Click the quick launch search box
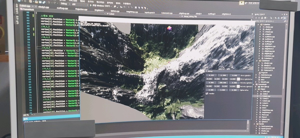The width and height of the screenshot is (300, 138). tap(254, 3)
